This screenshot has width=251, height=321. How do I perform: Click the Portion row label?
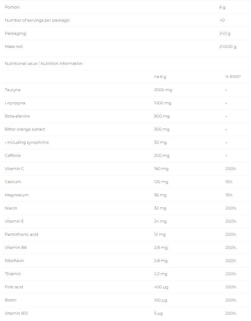12,7
